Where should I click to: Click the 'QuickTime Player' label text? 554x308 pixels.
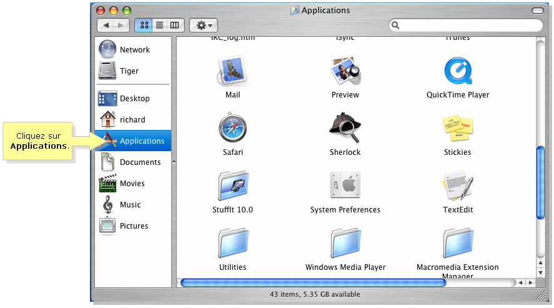[x=458, y=95]
